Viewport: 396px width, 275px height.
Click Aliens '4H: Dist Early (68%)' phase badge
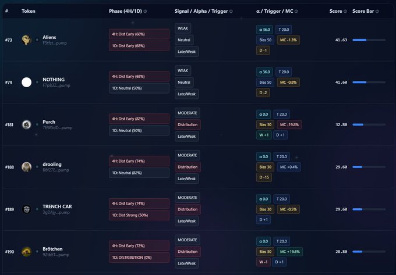[x=139, y=34]
